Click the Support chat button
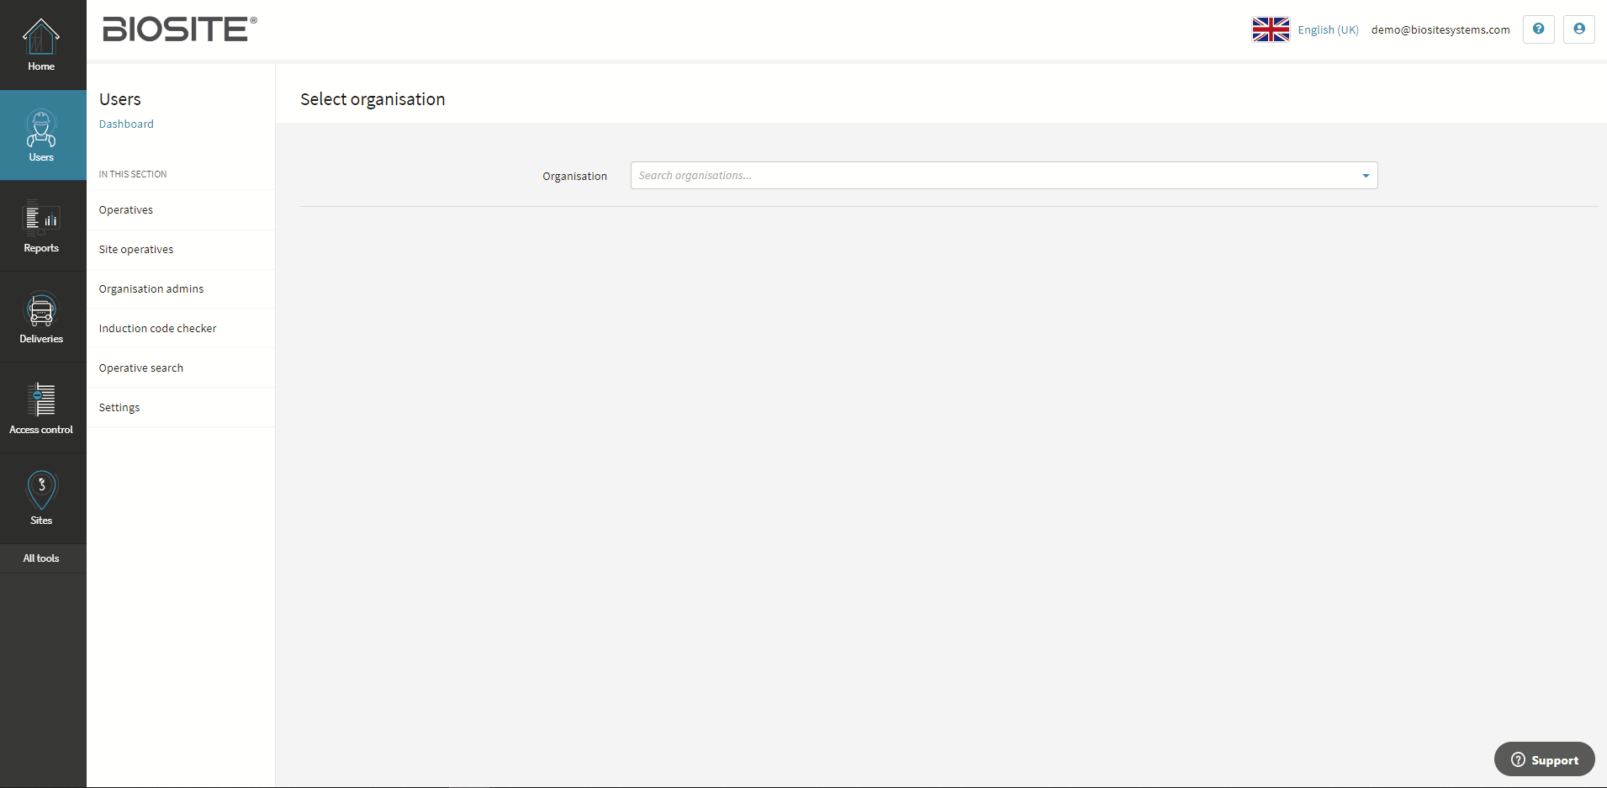The width and height of the screenshot is (1607, 788). click(1544, 759)
